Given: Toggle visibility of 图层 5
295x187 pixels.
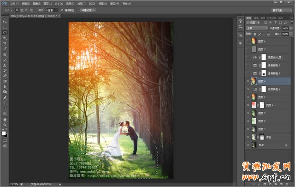Looking at the screenshot, I should coord(248,97).
